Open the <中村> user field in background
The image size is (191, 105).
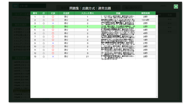(163, 6)
